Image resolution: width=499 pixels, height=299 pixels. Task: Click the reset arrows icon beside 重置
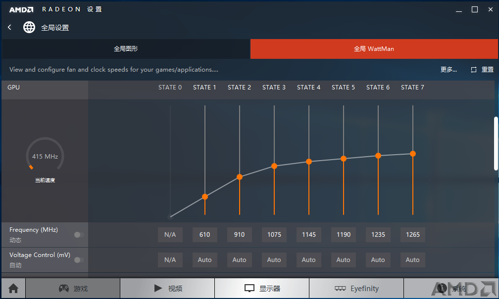(x=474, y=70)
